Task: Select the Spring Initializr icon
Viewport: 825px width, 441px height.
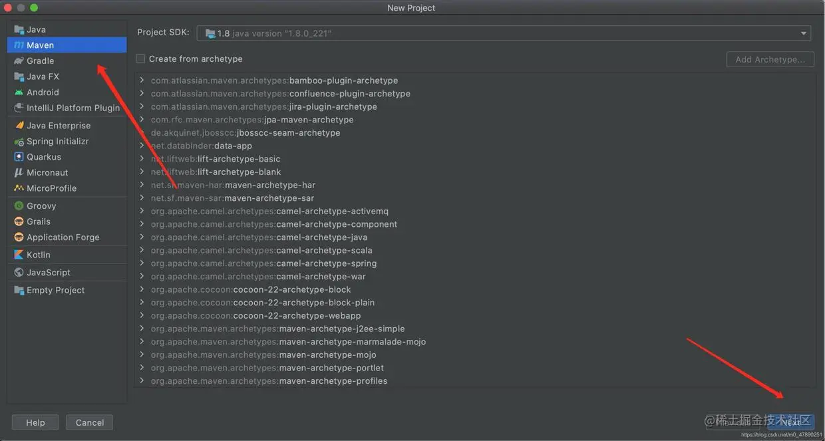Action: 19,142
